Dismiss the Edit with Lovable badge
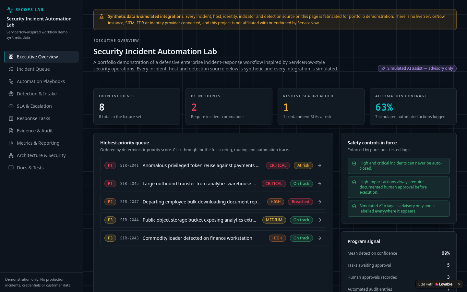Screen dimensions: 467x292 coord(459,284)
